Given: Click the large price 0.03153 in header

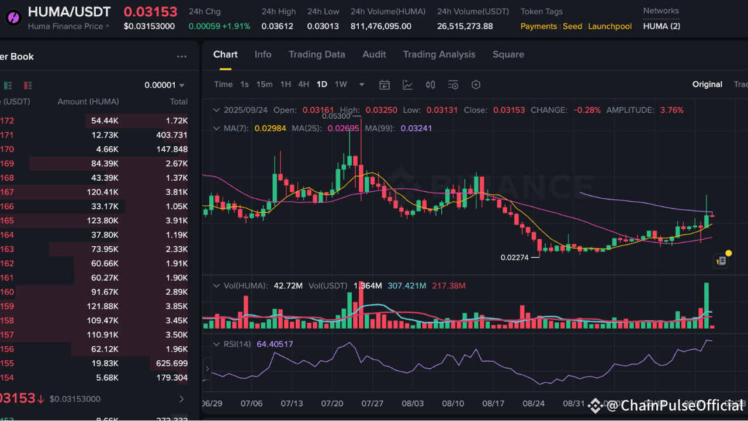Looking at the screenshot, I should tap(150, 12).
